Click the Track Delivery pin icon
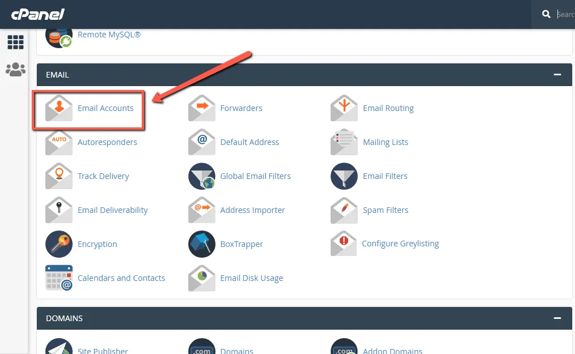Screen dimensions: 575x354 pyautogui.click(x=58, y=176)
